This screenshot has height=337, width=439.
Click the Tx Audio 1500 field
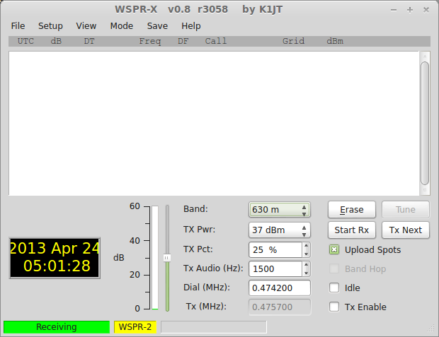click(275, 268)
